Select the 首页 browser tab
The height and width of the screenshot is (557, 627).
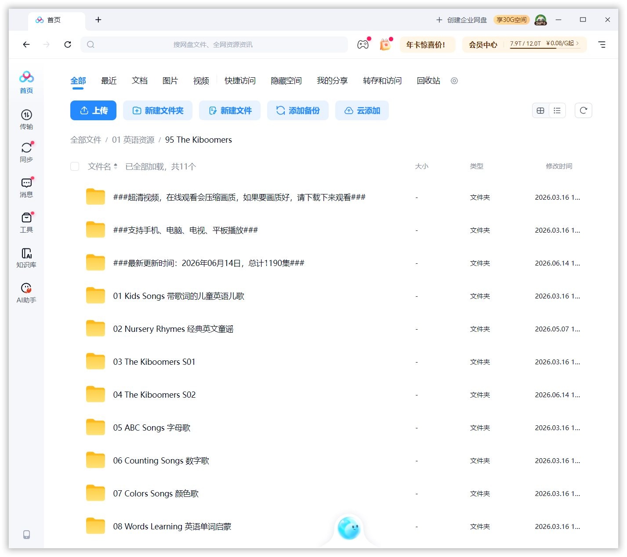57,20
